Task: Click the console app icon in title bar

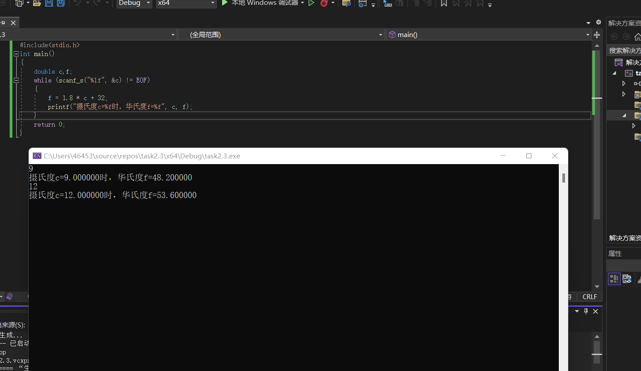Action: point(37,156)
